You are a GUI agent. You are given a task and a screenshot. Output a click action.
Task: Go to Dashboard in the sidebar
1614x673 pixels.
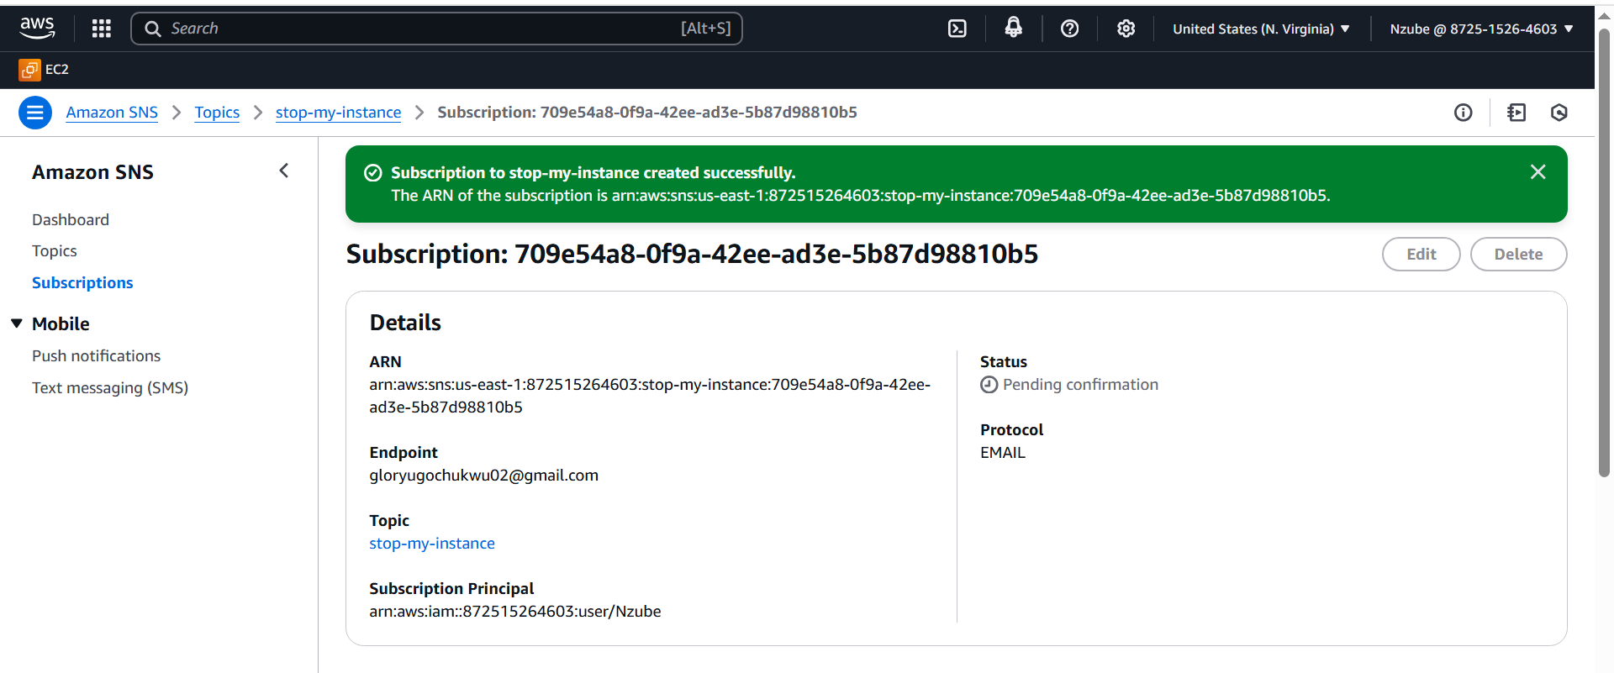pos(71,220)
